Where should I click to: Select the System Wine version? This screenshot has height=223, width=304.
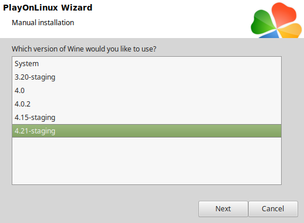[x=147, y=64]
